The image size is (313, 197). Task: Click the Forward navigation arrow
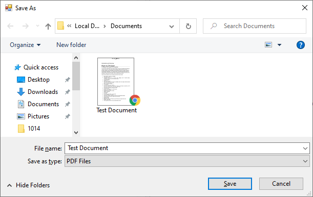[25, 26]
